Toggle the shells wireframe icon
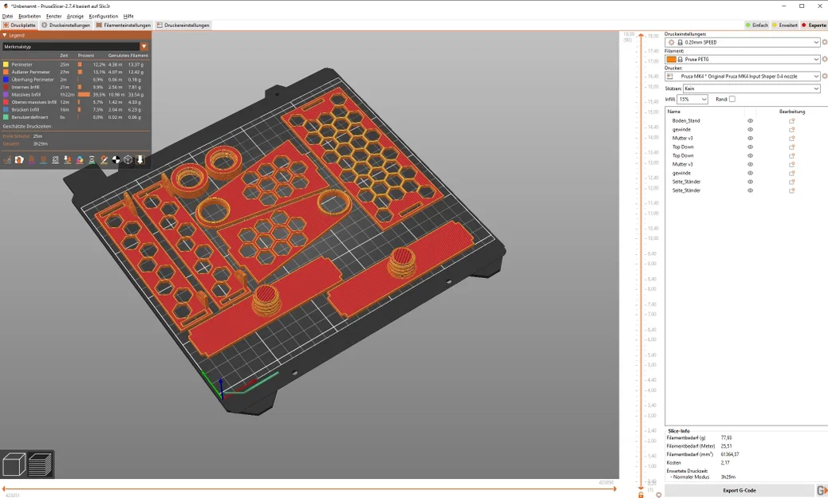 tap(128, 160)
